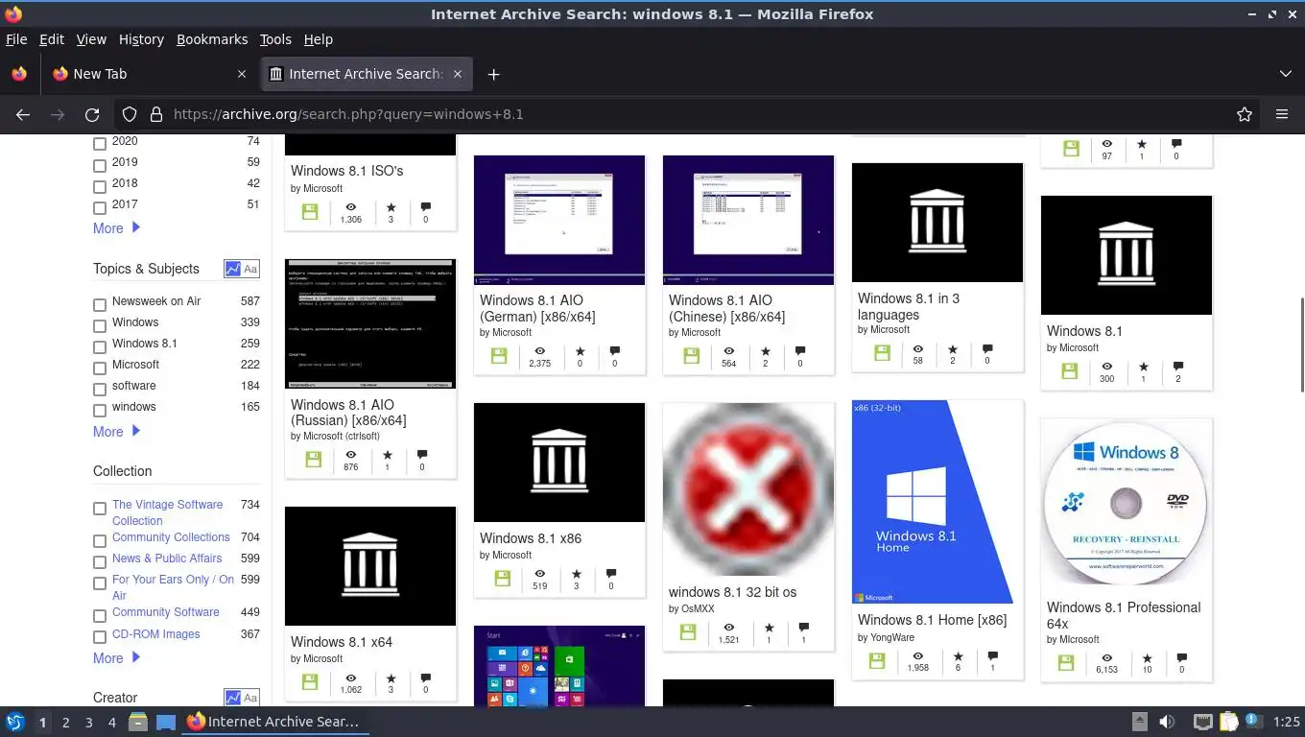
Task: Check the 2019 year filter
Action: tap(100, 165)
